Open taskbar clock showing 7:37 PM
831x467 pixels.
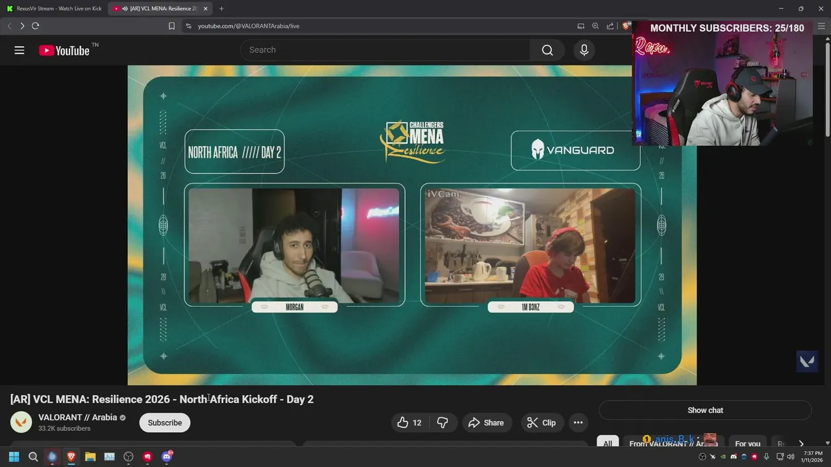(x=812, y=457)
